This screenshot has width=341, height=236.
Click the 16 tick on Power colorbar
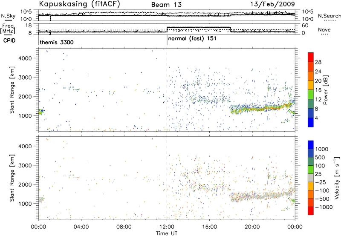(x=318, y=90)
